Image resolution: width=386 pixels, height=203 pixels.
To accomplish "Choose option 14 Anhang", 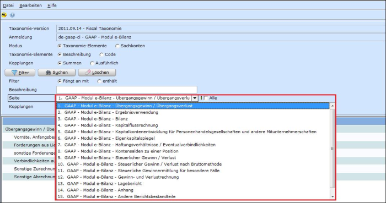I will point(193,190).
